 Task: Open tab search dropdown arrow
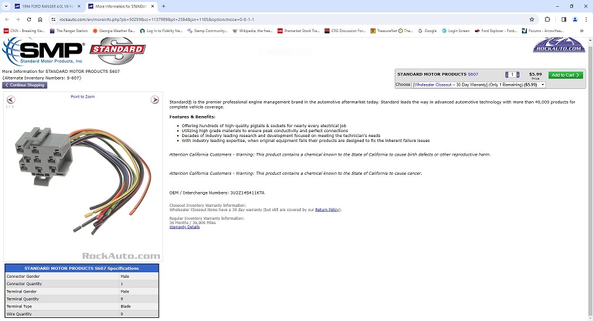coord(6,6)
